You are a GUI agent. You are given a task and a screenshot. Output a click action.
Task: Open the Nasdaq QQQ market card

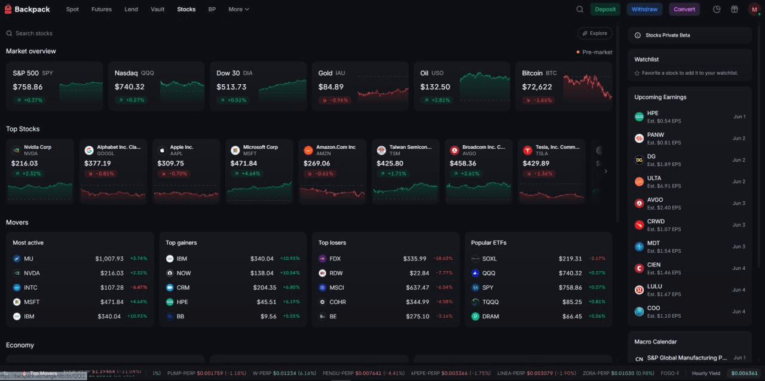(x=157, y=86)
